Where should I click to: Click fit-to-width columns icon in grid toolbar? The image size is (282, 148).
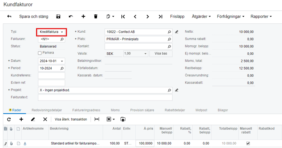coord(97,119)
